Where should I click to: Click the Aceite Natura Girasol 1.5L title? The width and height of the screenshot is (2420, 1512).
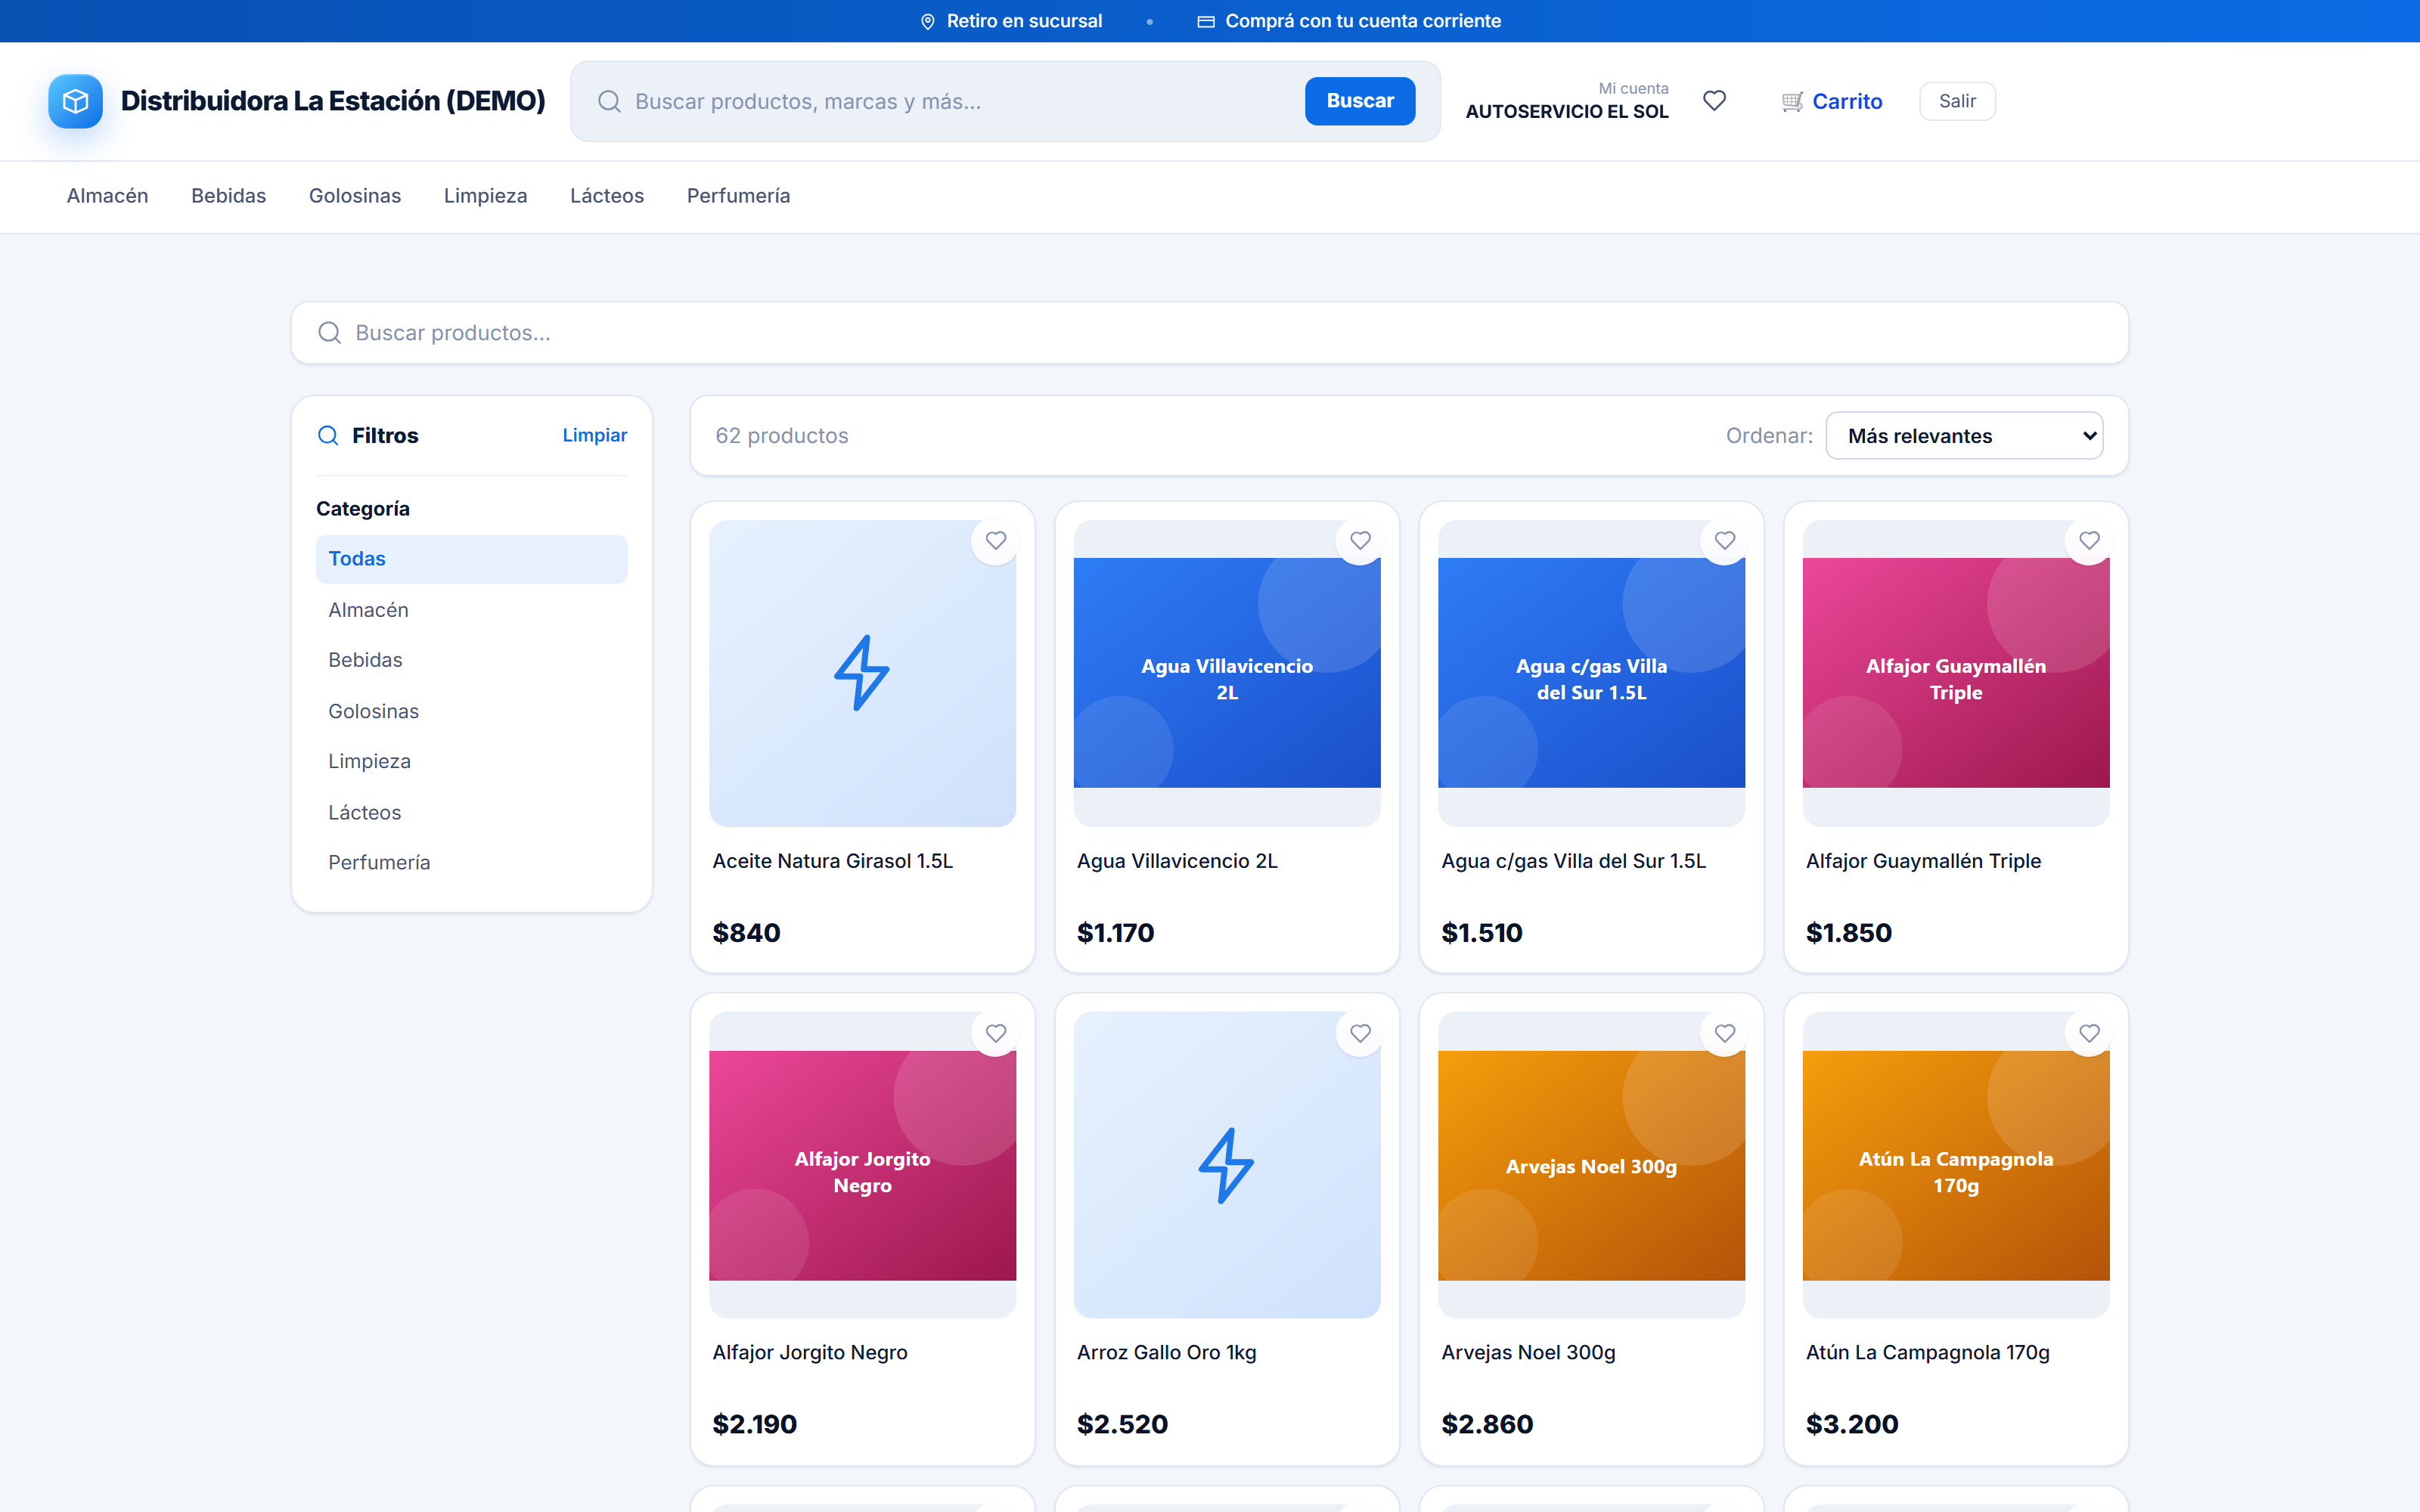(x=833, y=861)
